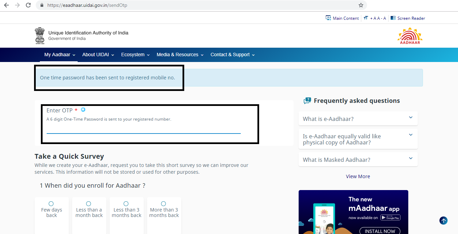Click the Aadhaar sunburst logo
This screenshot has width=458, height=234.
(410, 35)
